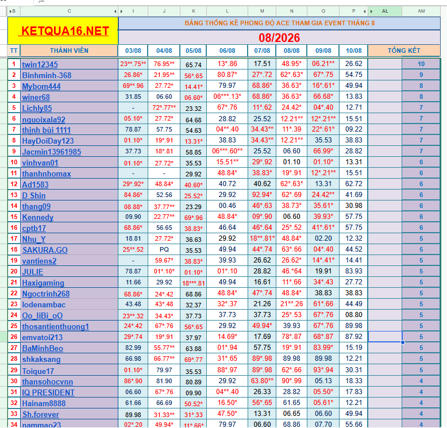Screen dimensions: 447x428
Task: Open nguoixala92 member link
Action: [44, 119]
